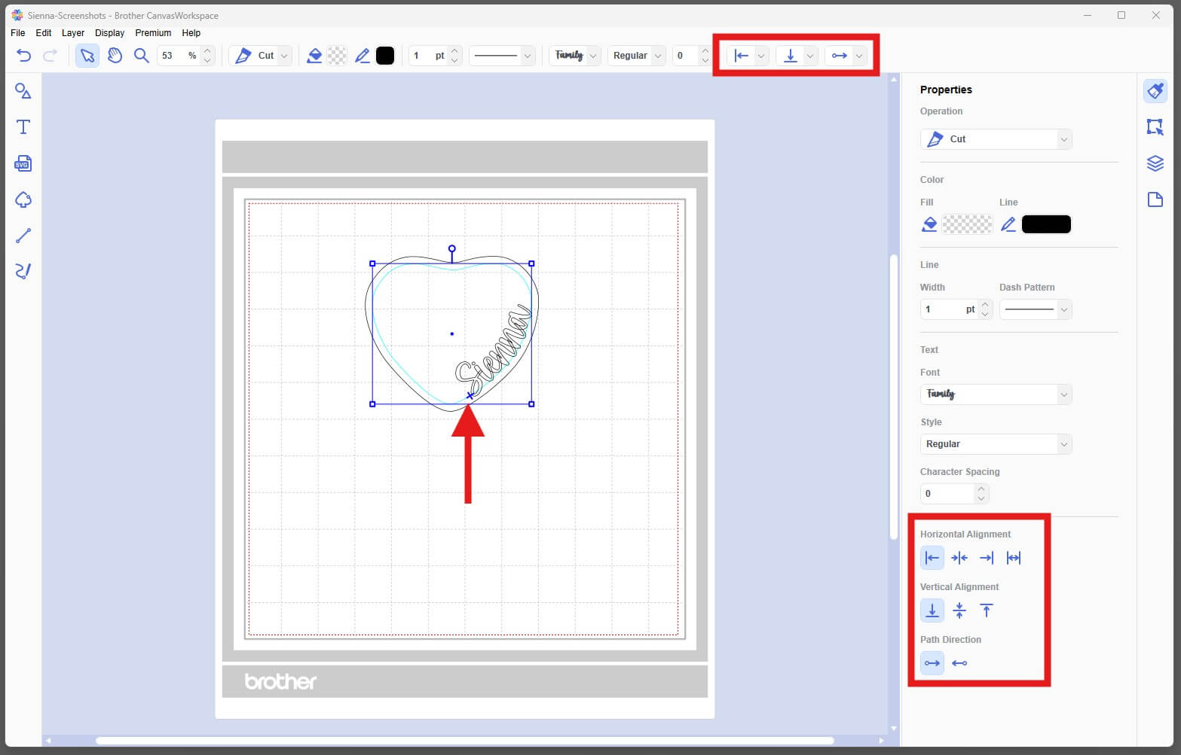Open the Display menu
Viewport: 1181px width, 755px height.
(110, 33)
